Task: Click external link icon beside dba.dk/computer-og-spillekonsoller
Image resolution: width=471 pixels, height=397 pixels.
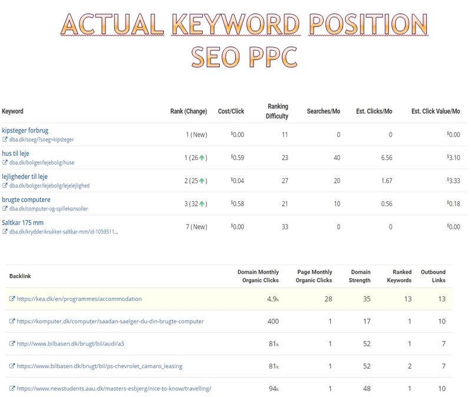Action: coord(5,209)
